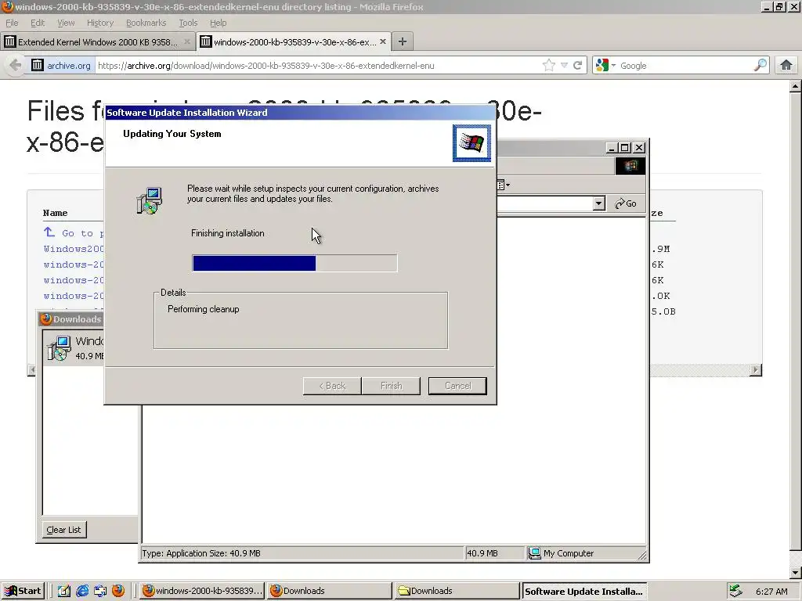Select the windows-2000-kb-935839 directory listing tab
The image size is (802, 601).
click(x=294, y=42)
